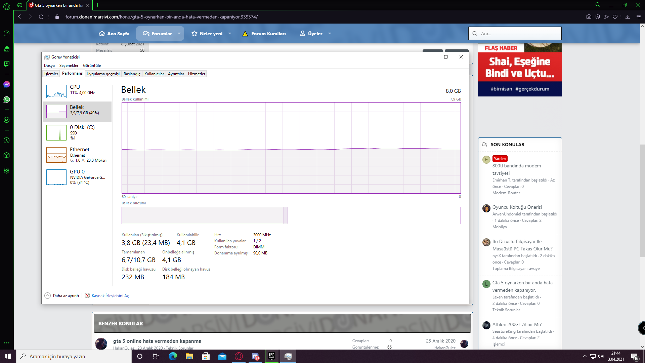Expand the Forumlar dropdown arrow

(179, 34)
